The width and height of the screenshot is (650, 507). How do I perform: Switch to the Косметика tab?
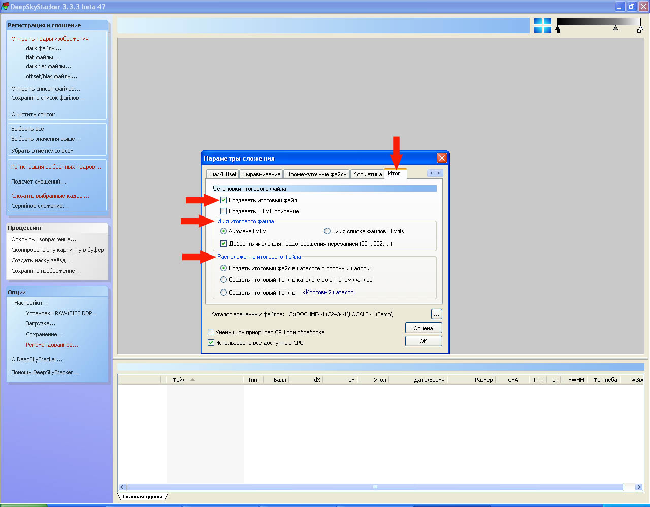pyautogui.click(x=367, y=174)
